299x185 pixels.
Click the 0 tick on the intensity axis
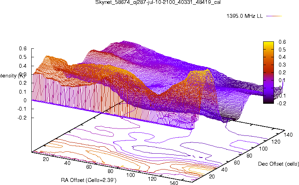click(x=25, y=101)
